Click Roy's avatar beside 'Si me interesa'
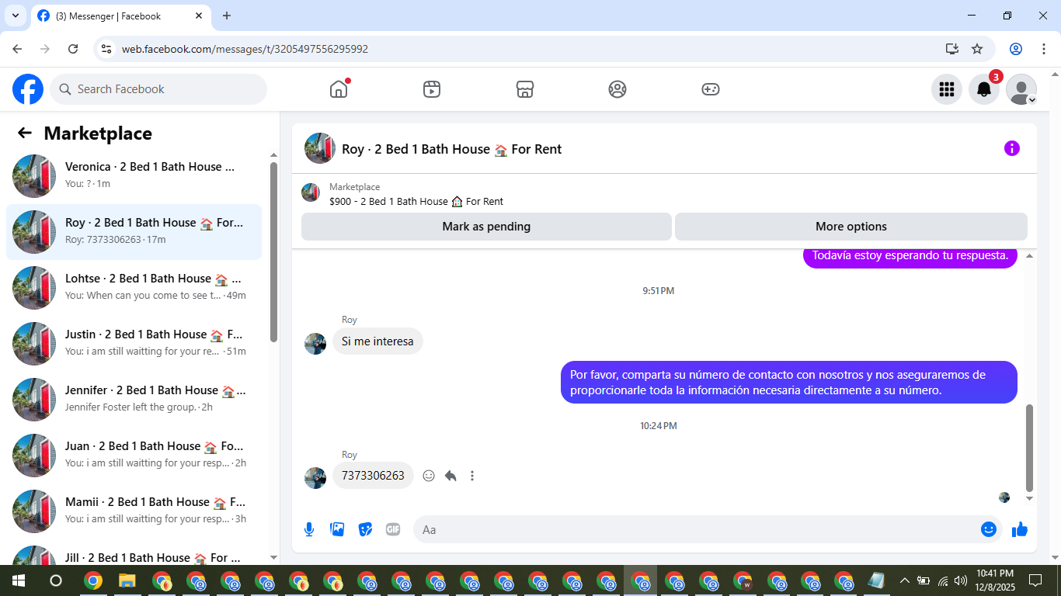This screenshot has width=1061, height=596. (x=315, y=344)
